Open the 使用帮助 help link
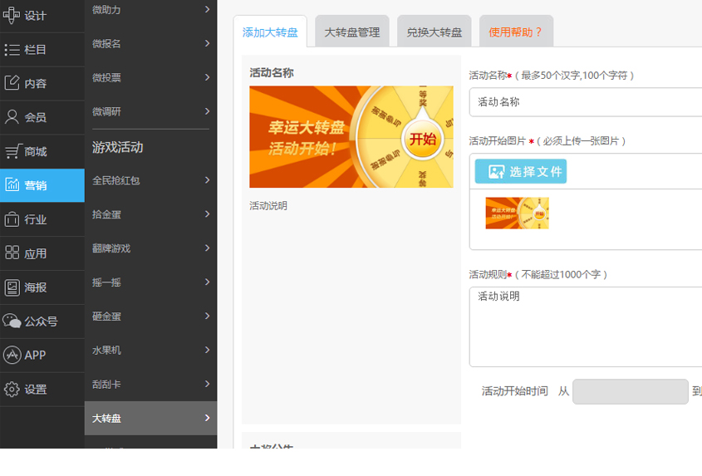Screen dimensions: 702x476 click(516, 32)
